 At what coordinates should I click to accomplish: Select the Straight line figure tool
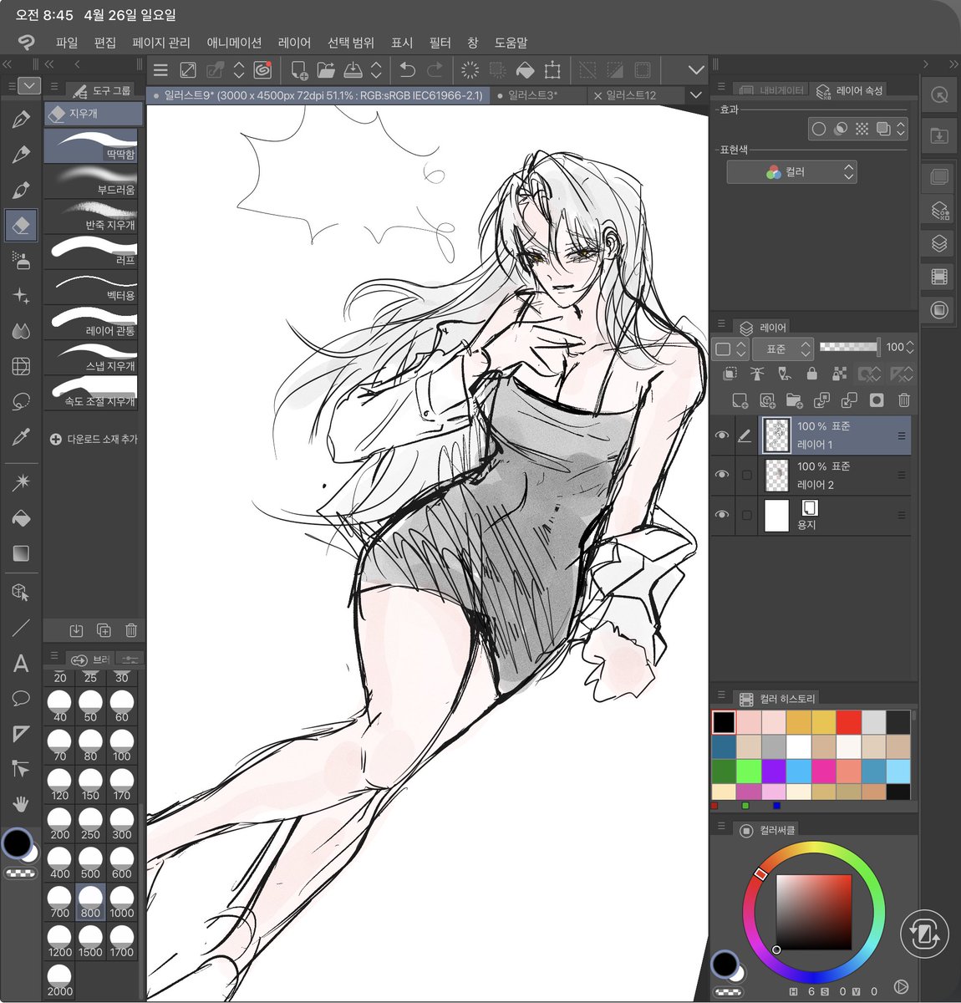21,628
